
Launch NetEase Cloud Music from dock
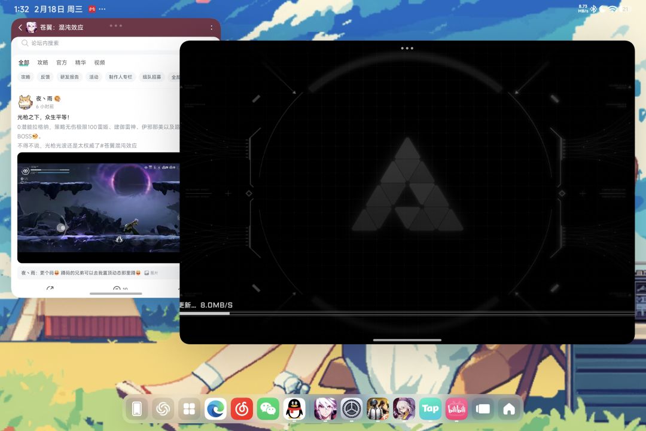pyautogui.click(x=242, y=409)
